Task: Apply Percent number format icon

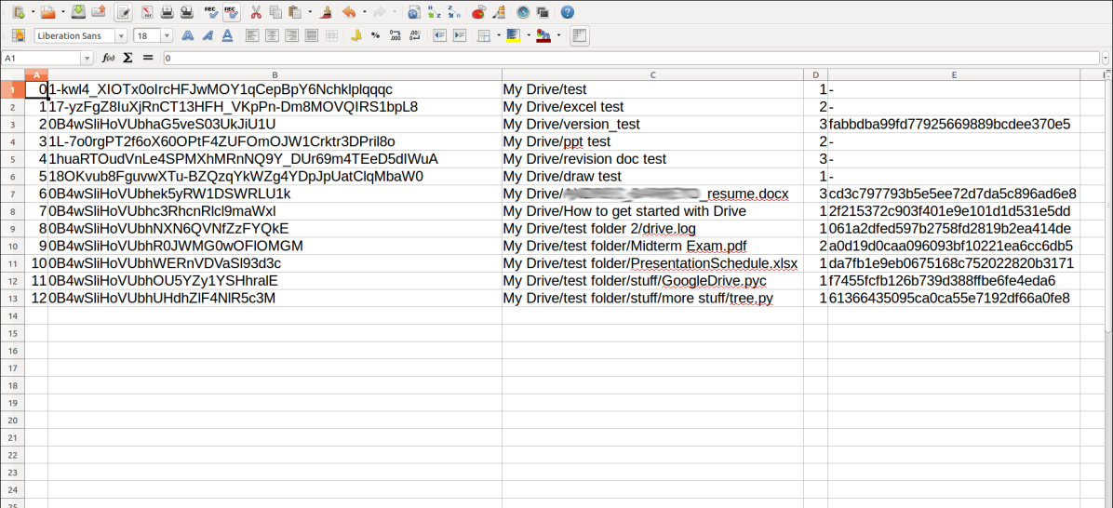Action: pyautogui.click(x=375, y=35)
